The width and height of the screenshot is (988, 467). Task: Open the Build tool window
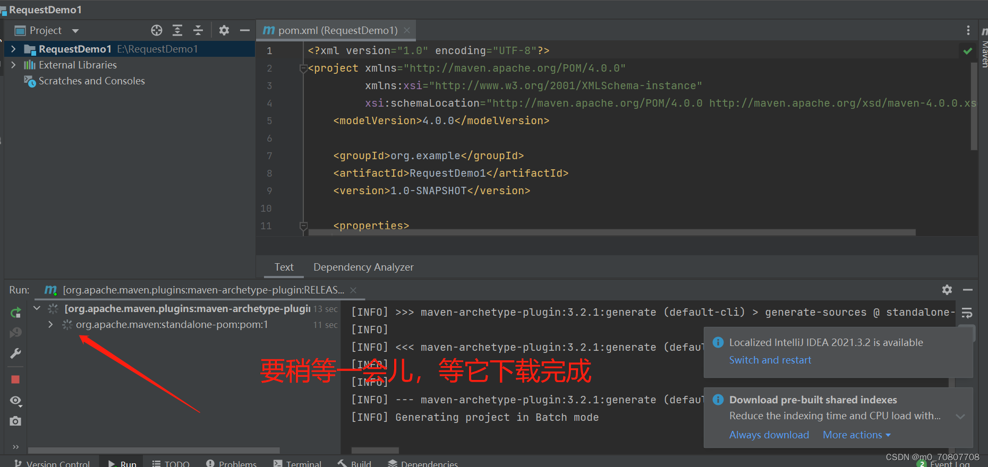355,463
